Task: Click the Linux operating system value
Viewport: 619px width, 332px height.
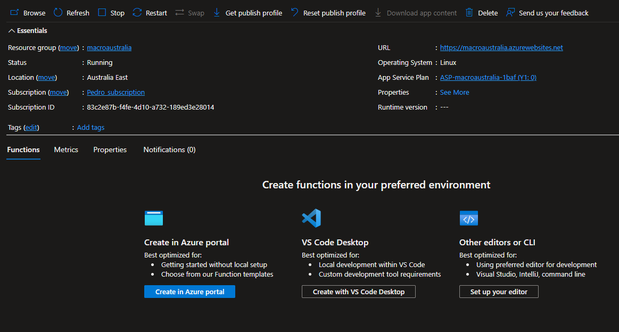Action: coord(448,63)
